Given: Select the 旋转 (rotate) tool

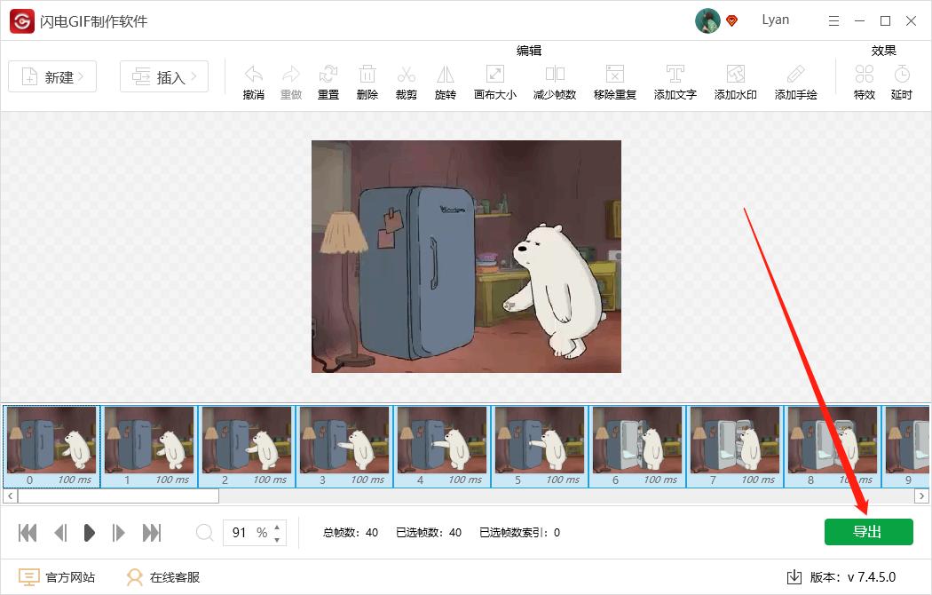Looking at the screenshot, I should pos(445,80).
